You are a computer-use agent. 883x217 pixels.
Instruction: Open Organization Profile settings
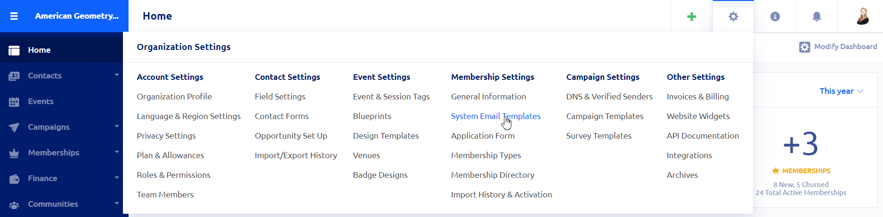click(x=174, y=97)
